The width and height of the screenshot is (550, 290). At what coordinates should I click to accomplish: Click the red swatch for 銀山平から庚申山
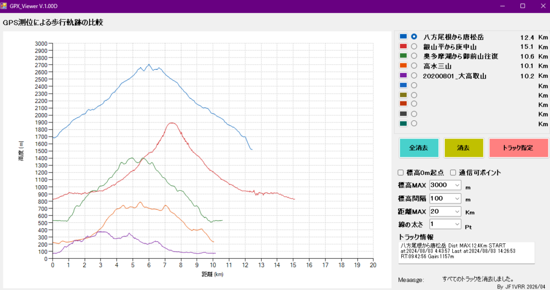(403, 46)
